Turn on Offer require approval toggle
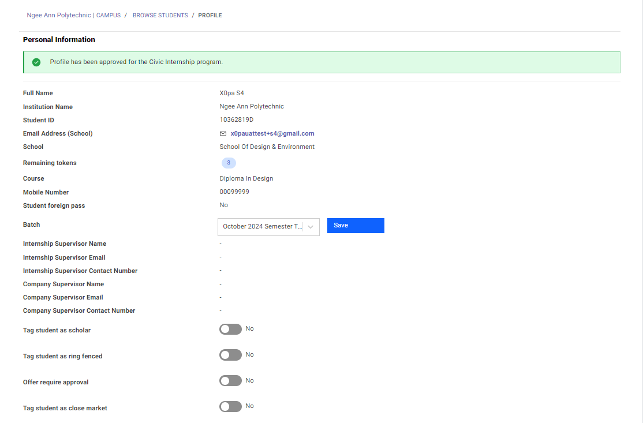This screenshot has height=423, width=643. (230, 381)
